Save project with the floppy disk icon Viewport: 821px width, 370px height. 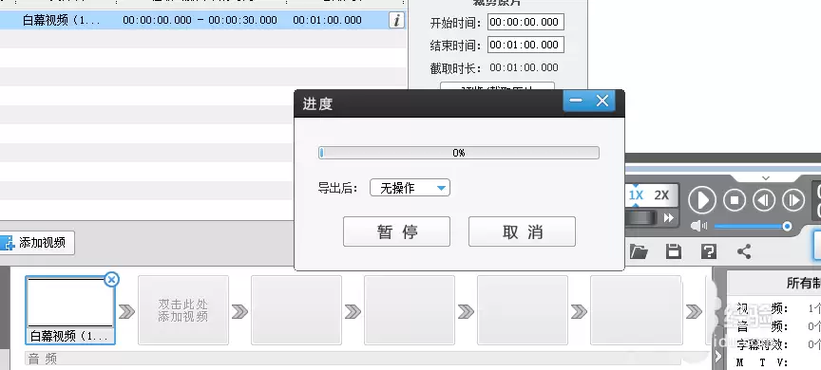[x=674, y=251]
